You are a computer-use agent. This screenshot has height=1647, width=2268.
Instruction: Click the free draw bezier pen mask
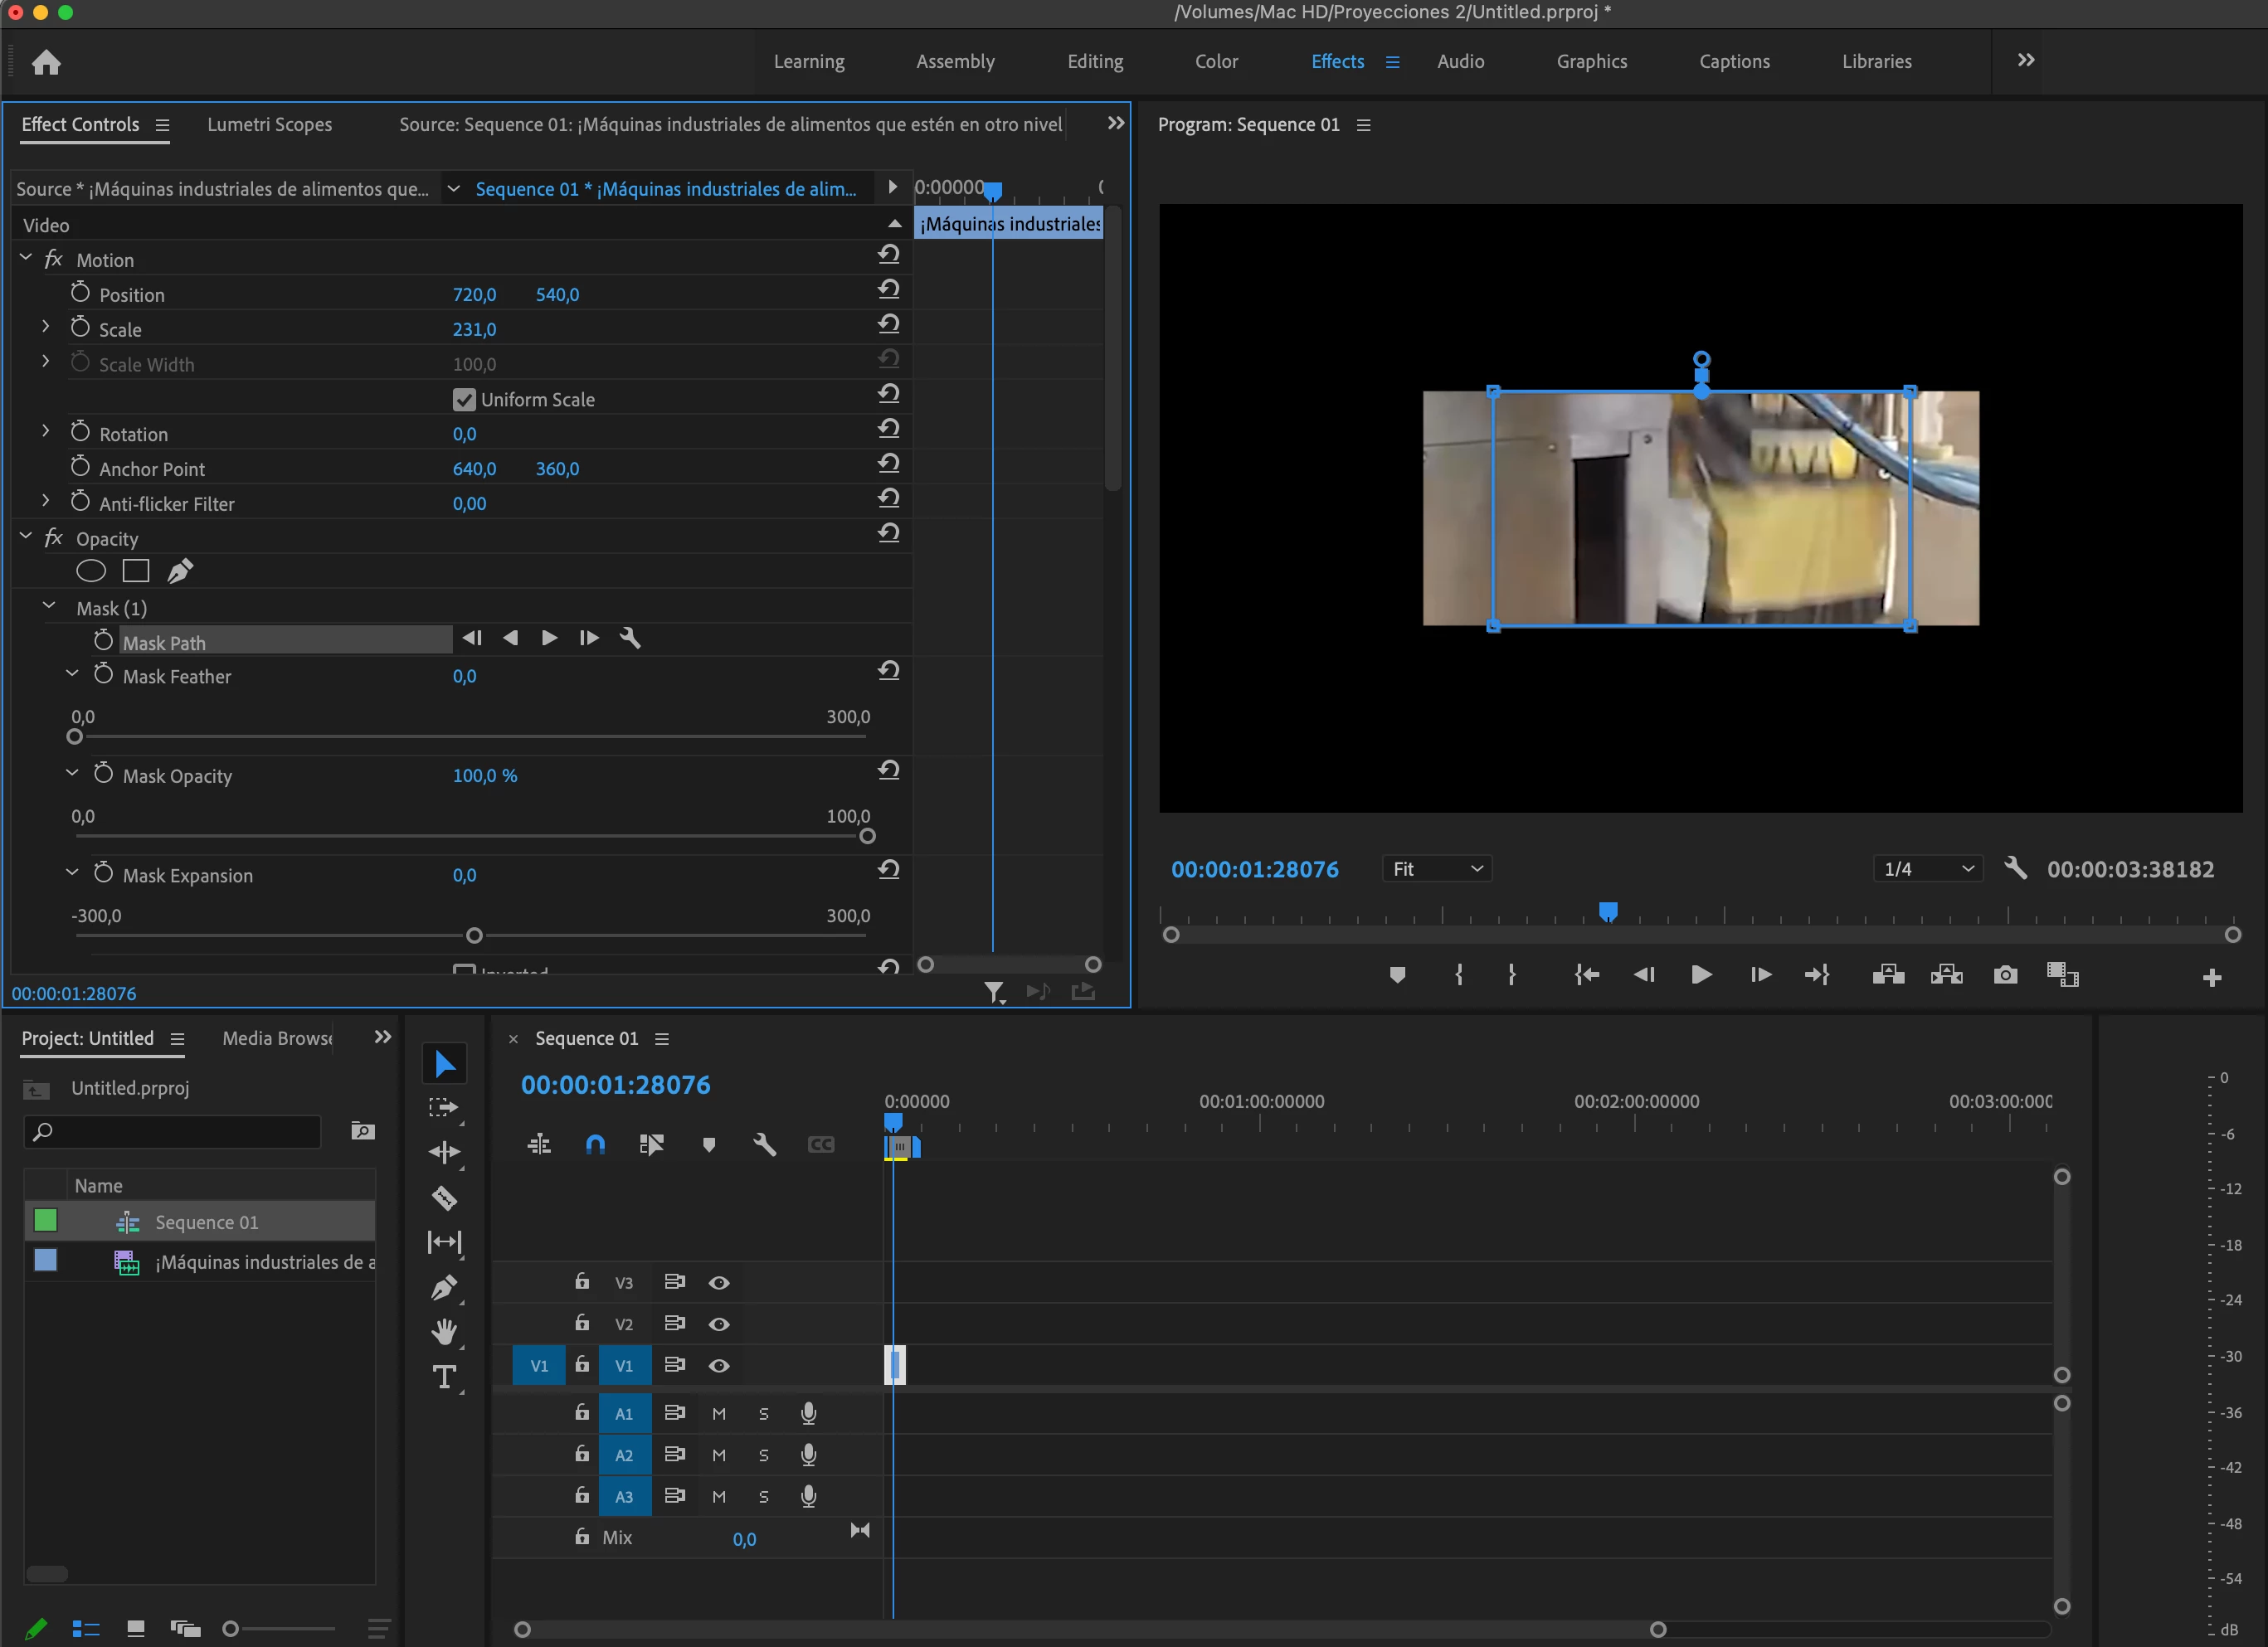(180, 571)
